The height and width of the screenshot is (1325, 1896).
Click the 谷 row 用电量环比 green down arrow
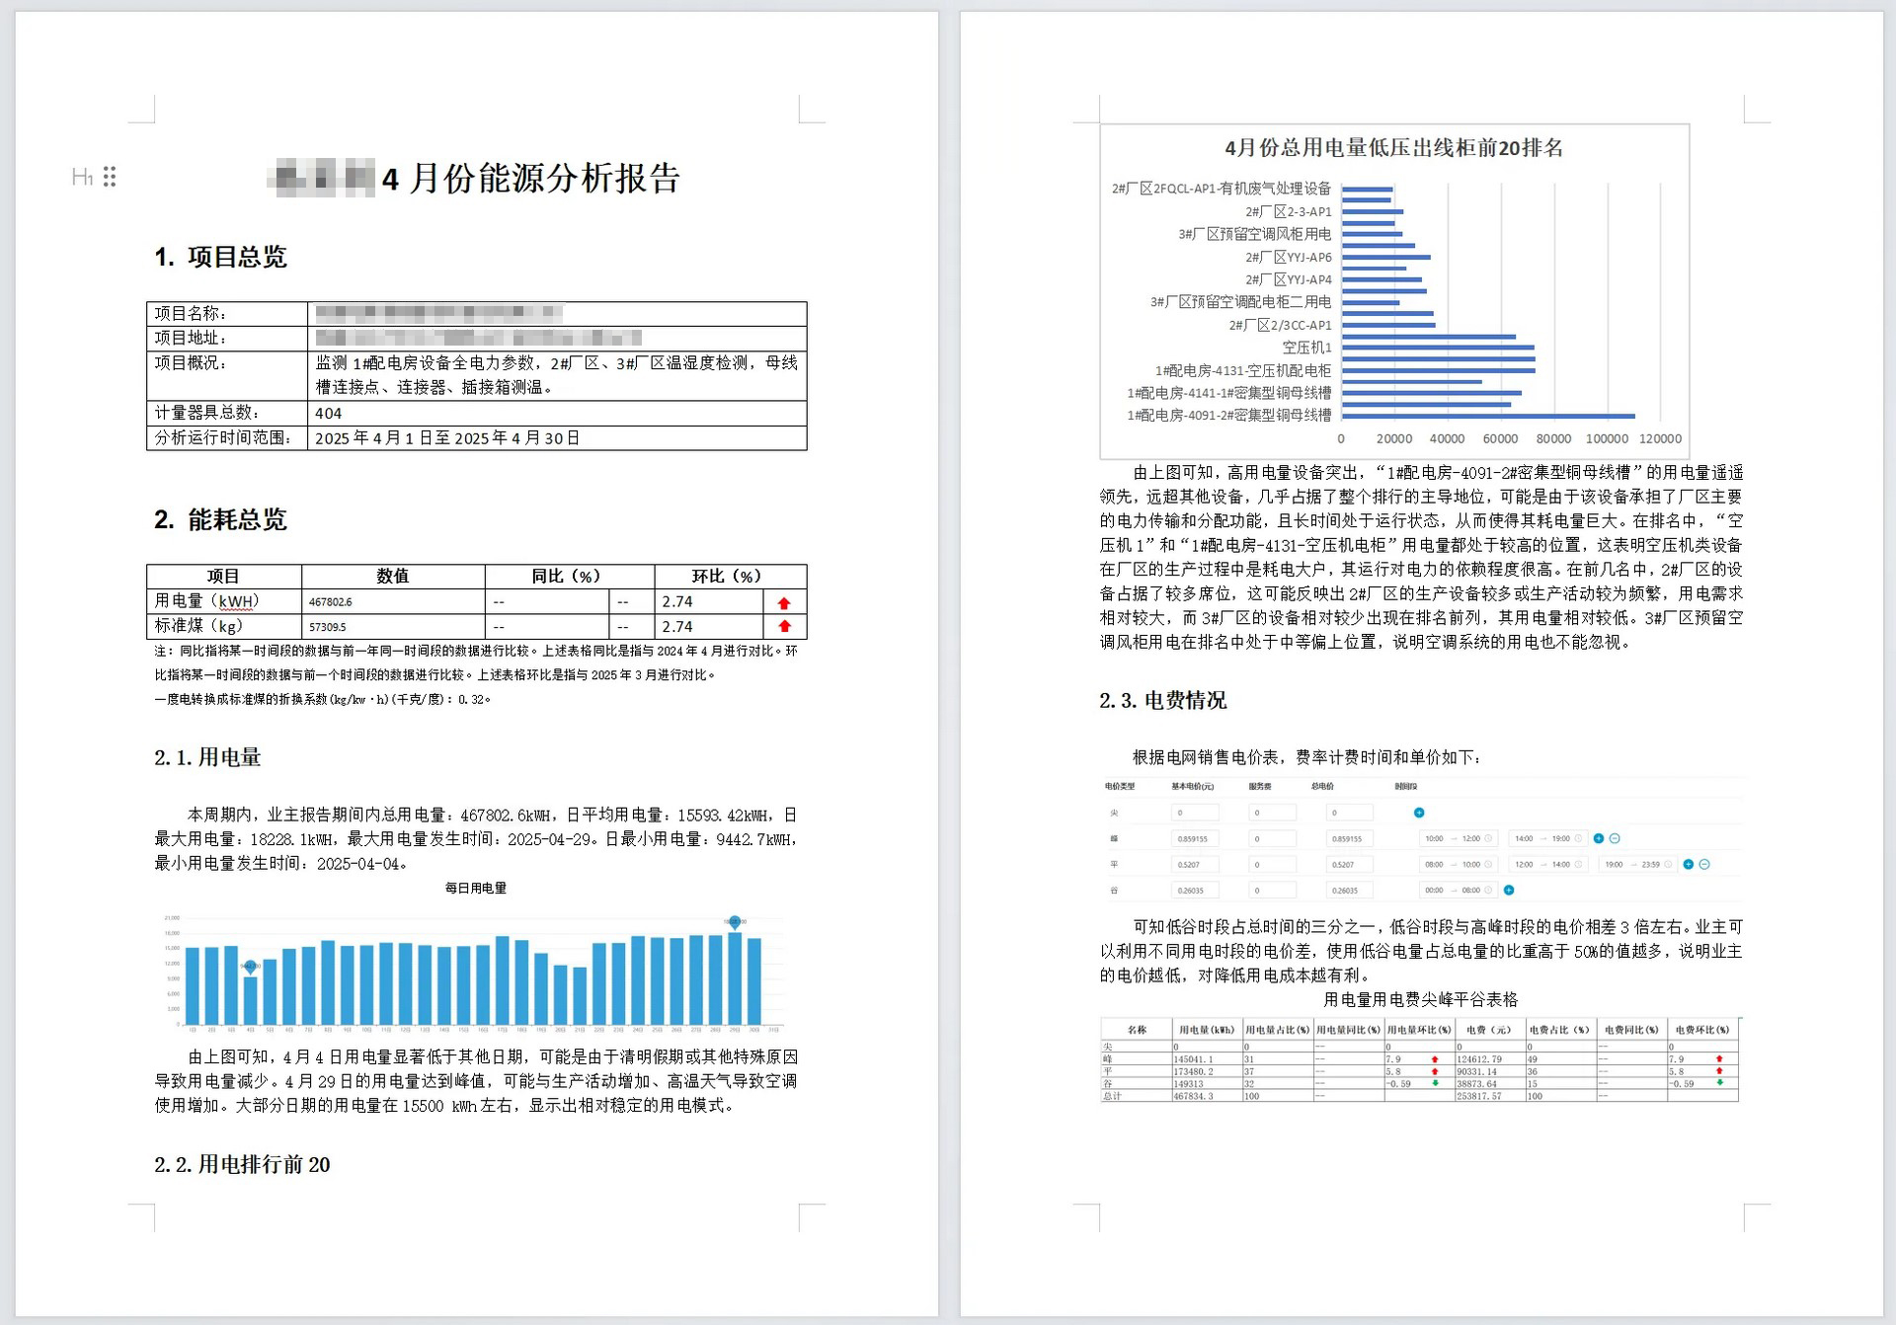(1435, 1083)
